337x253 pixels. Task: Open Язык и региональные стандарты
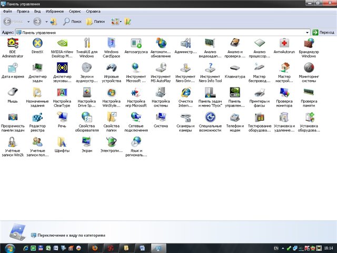136,147
